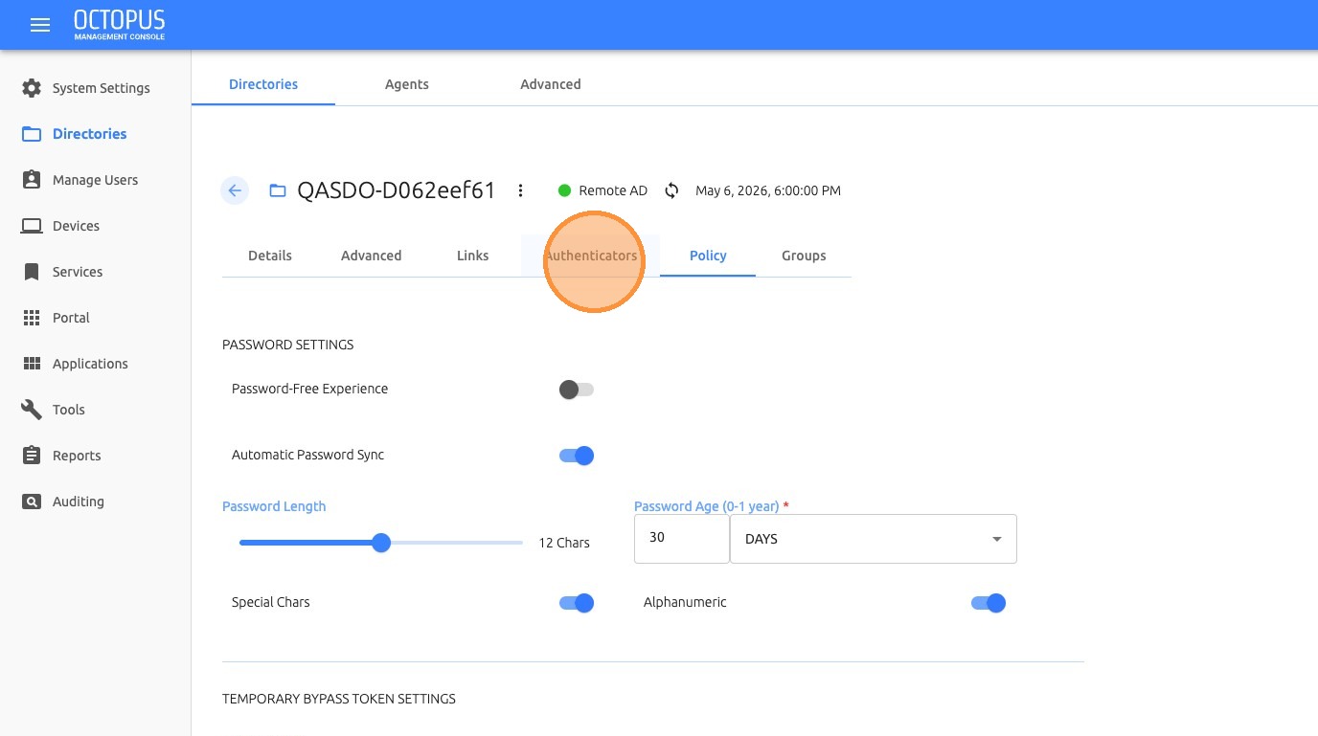Screen dimensions: 1318x736
Task: Turn off Special Chars toggle
Action: tap(577, 603)
